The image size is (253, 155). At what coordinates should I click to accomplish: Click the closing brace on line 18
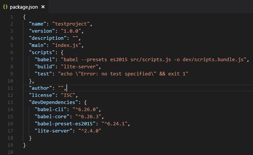30,138
